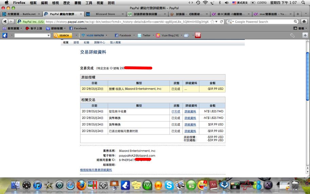
Task: Click the red CB toolbar icon
Action: click(198, 35)
